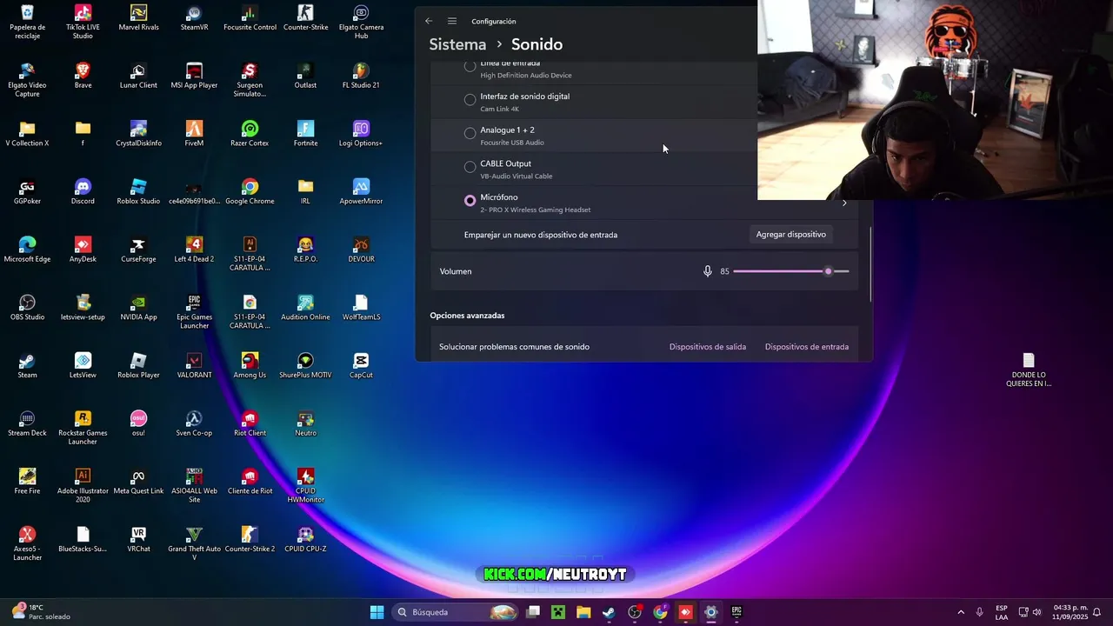Select the CapCut desktop icon
The image size is (1113, 626).
coord(361,365)
